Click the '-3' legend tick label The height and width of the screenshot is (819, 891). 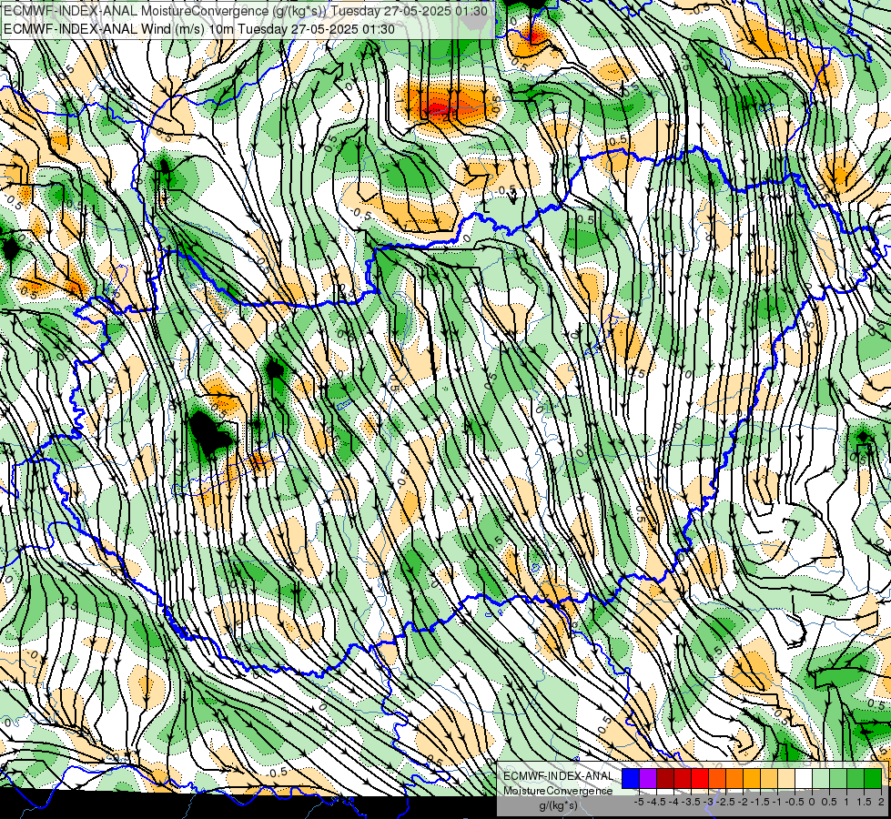(x=708, y=802)
